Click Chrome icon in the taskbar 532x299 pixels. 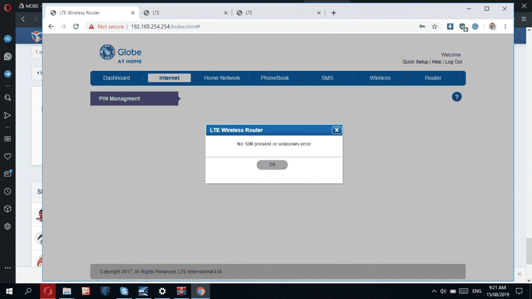pos(200,291)
